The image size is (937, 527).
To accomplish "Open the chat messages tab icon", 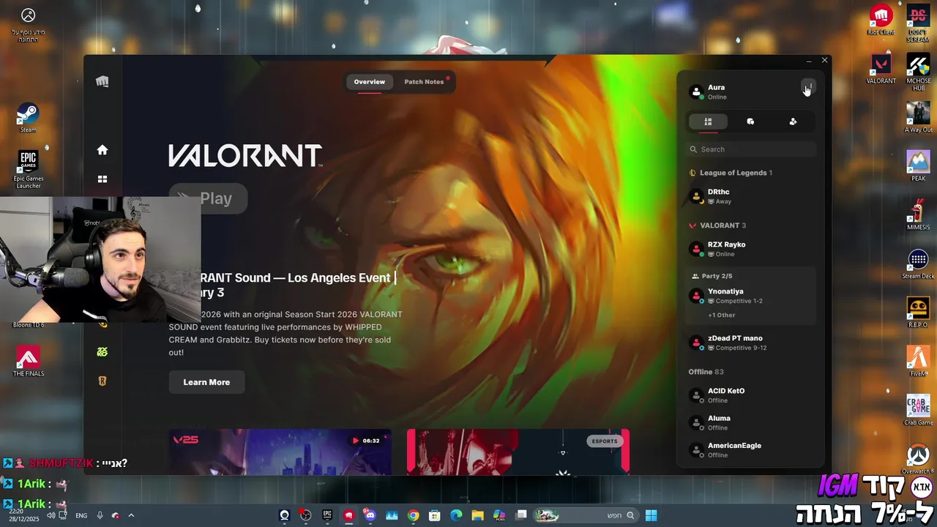I will (750, 122).
